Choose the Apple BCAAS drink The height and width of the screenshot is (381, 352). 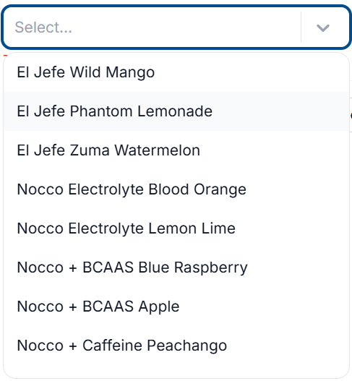[176, 307]
